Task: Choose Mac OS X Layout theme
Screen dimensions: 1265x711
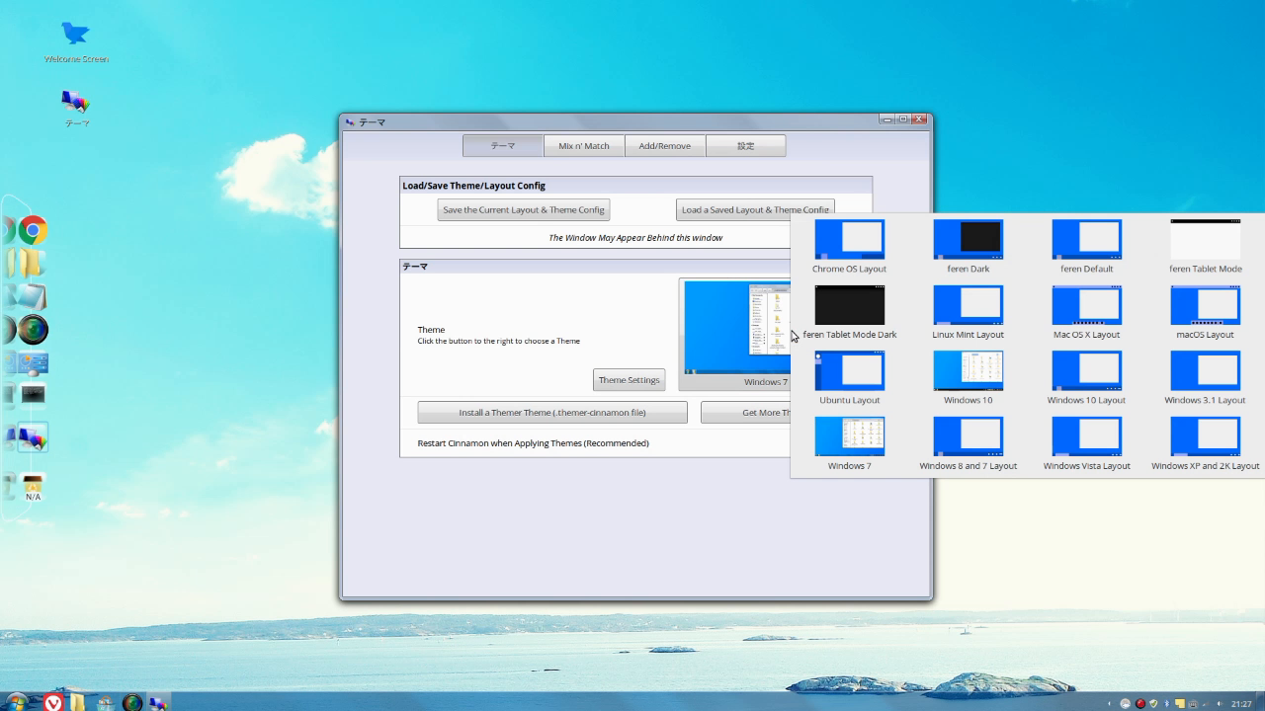Action: [1086, 313]
